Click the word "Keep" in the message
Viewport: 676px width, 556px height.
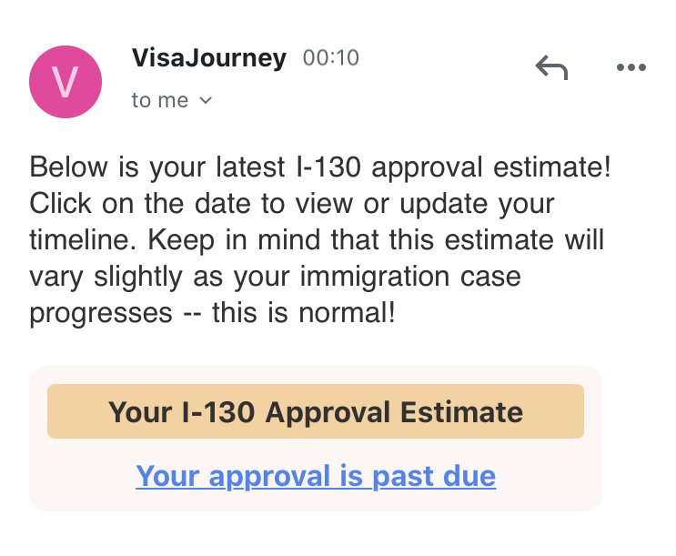click(x=181, y=240)
